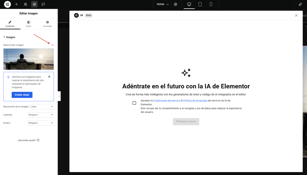Switch to tablet view mode
Screen dimensions: 307x175
(x=200, y=4)
